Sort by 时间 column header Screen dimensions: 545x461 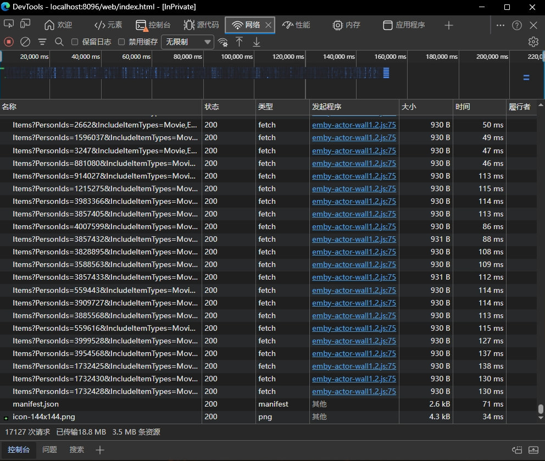point(479,107)
